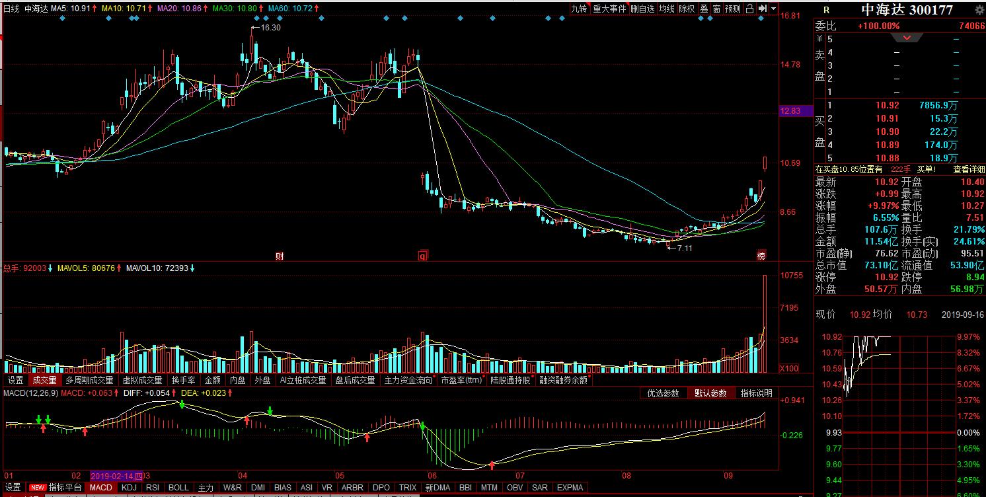Select the 金额 tab
Screen dimensions: 986x497
click(x=212, y=380)
